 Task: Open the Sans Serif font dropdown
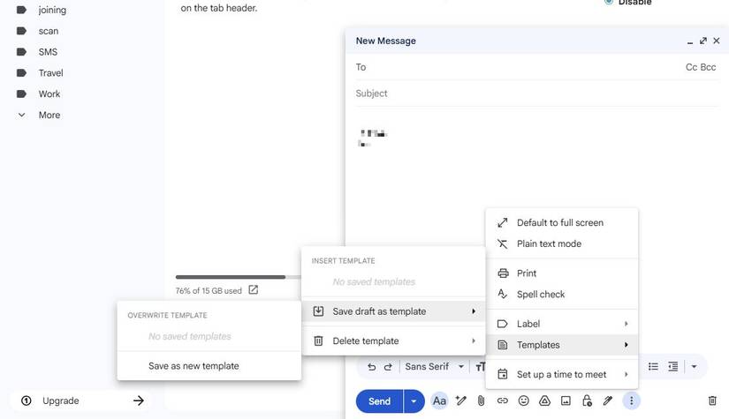(x=434, y=367)
